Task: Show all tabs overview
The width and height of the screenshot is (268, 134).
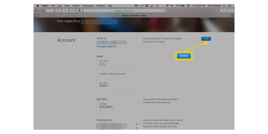Action: 230,11
